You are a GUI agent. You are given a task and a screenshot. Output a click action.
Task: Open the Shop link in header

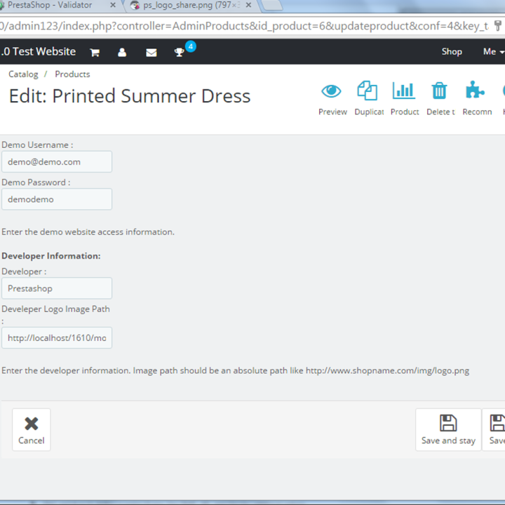[452, 51]
